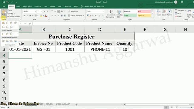Click the Percent Style icon
The image size is (194, 109).
click(x=92, y=15)
